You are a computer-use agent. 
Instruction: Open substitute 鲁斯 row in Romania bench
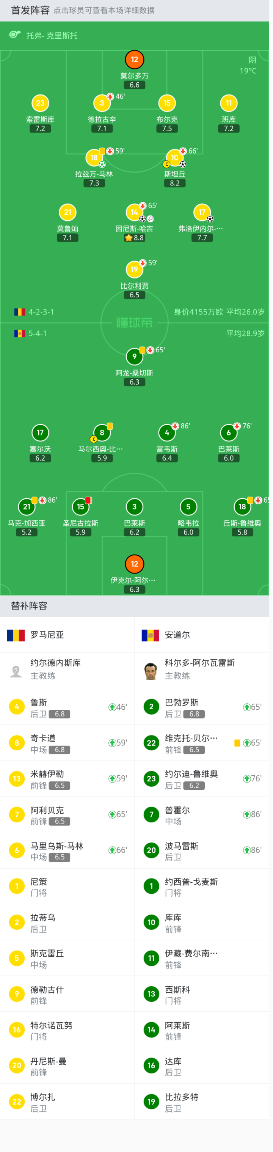coord(67,707)
